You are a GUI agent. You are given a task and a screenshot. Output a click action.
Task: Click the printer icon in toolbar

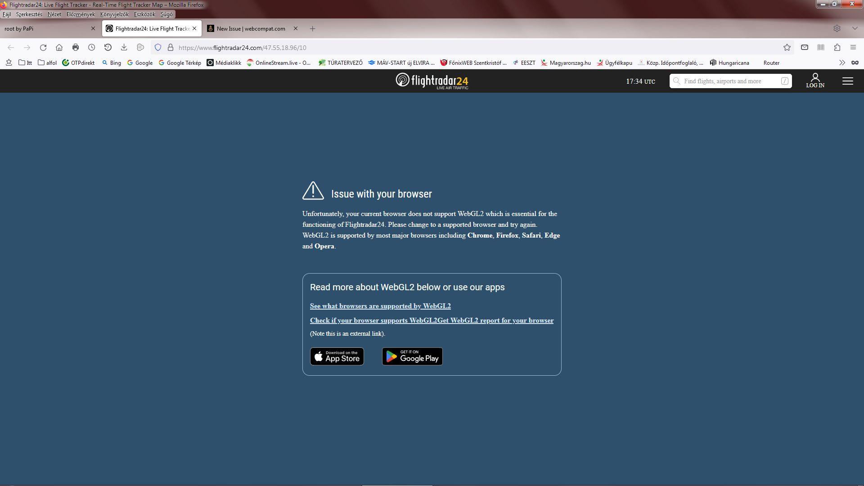pyautogui.click(x=76, y=48)
